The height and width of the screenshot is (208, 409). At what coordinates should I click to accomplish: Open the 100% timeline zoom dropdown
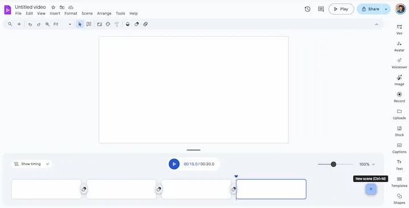[x=367, y=164]
